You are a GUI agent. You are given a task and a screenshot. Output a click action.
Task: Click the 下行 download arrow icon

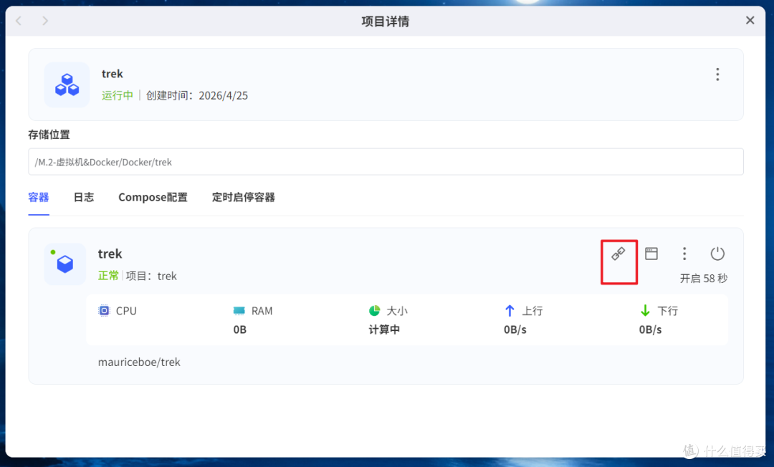645,311
